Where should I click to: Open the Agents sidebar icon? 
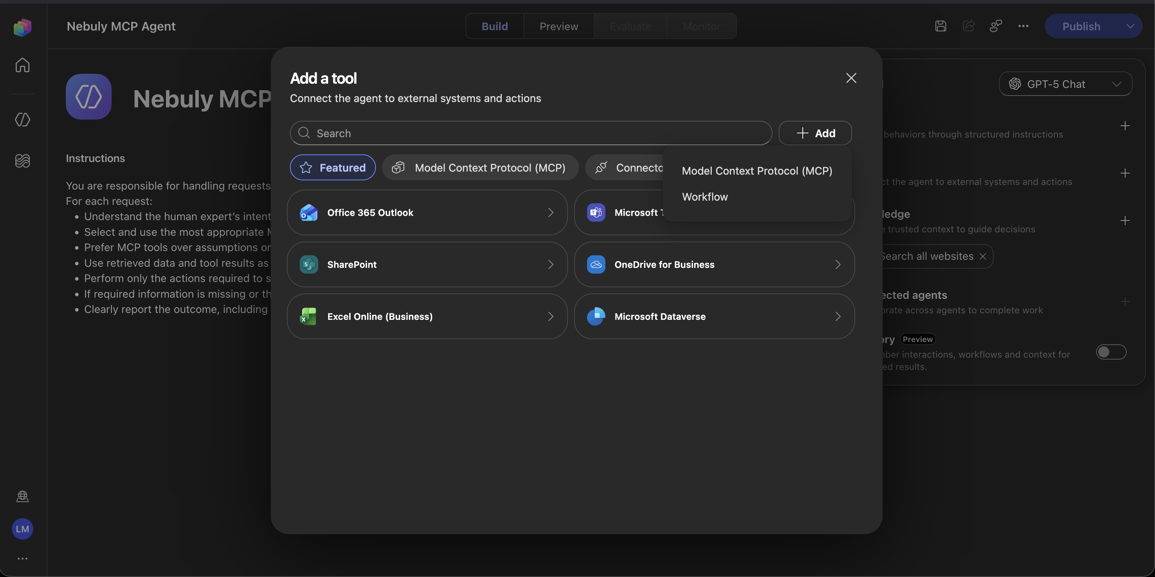pos(23,120)
